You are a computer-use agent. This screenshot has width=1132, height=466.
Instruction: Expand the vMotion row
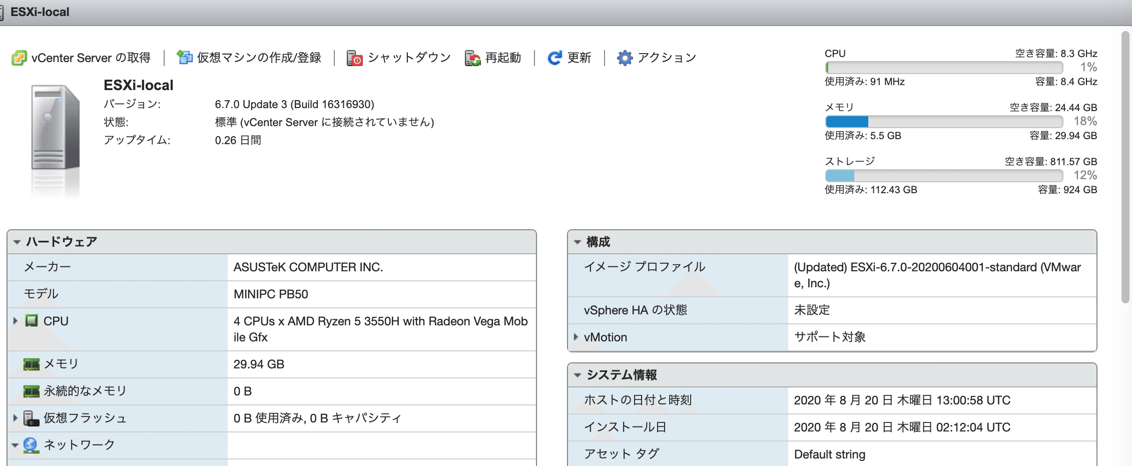click(x=576, y=337)
